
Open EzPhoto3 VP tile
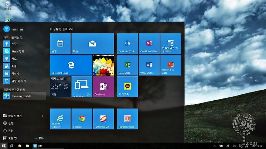103,119
